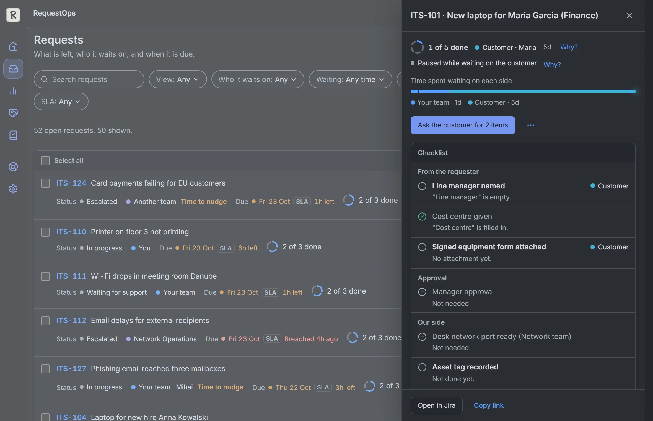Image resolution: width=653 pixels, height=421 pixels.
Task: Mark Asset tag recorded as done
Action: click(x=422, y=367)
